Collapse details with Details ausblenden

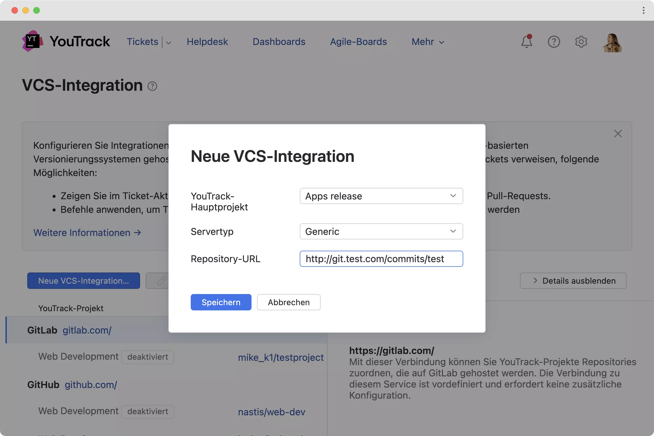[573, 281]
